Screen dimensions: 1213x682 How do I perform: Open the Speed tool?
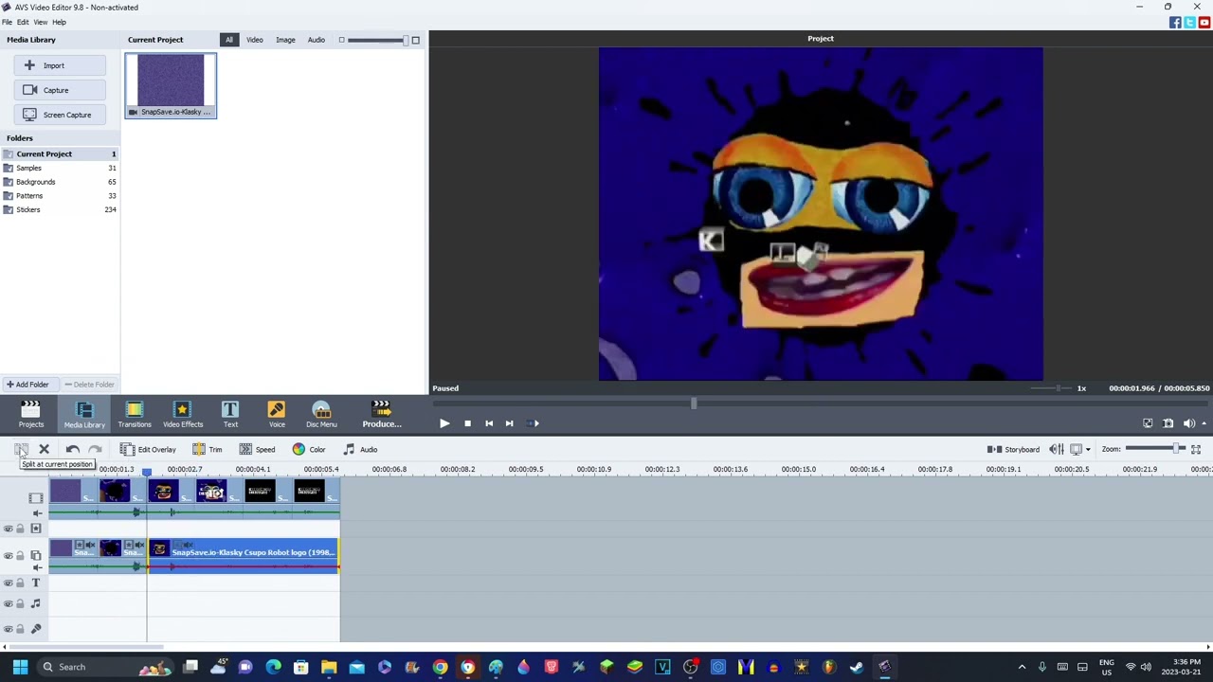point(257,449)
